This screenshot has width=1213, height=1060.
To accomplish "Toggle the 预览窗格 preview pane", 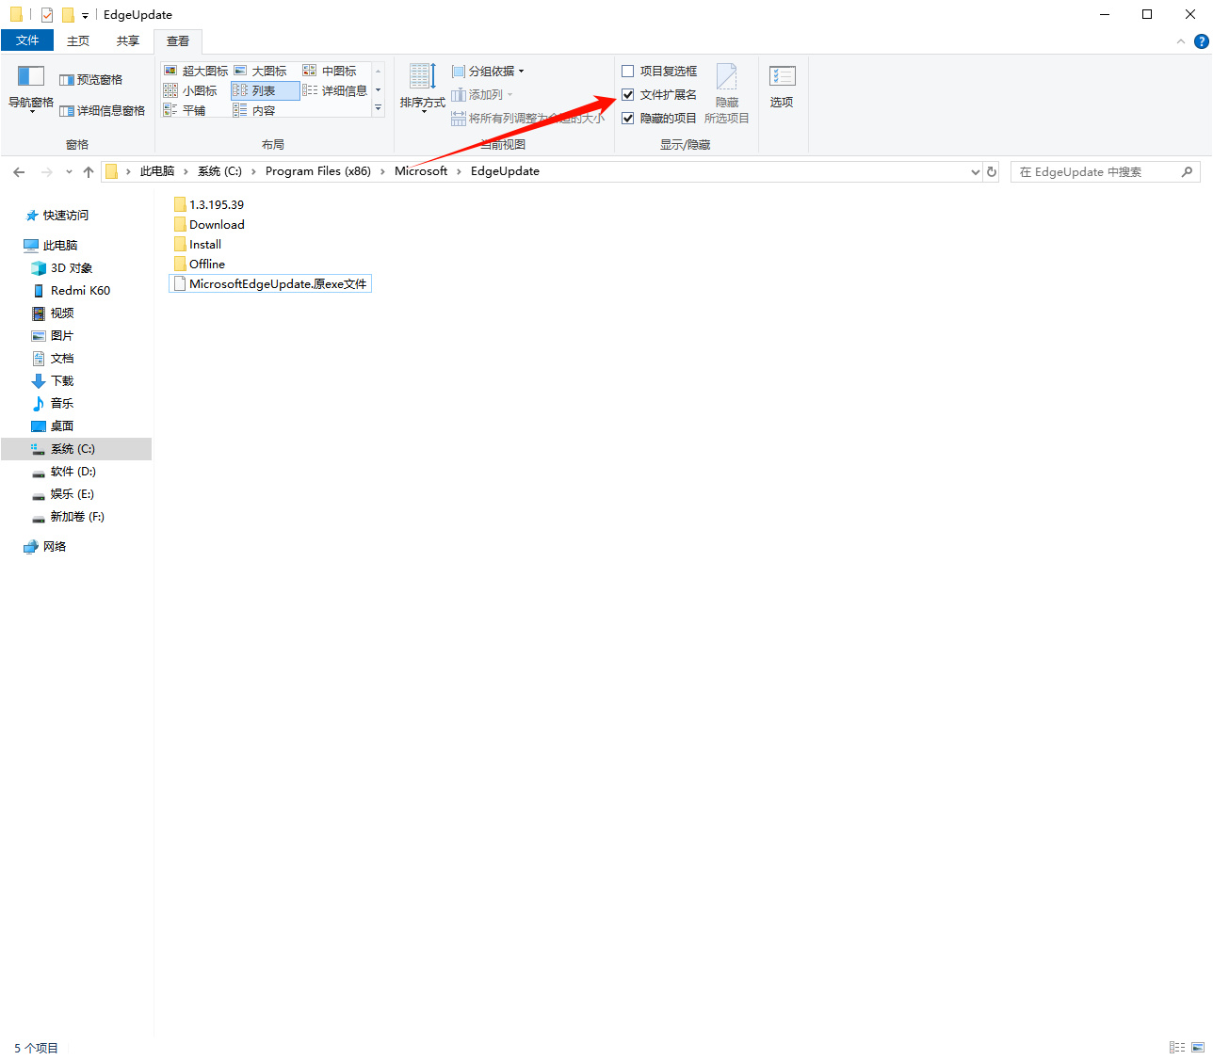I will coord(91,80).
